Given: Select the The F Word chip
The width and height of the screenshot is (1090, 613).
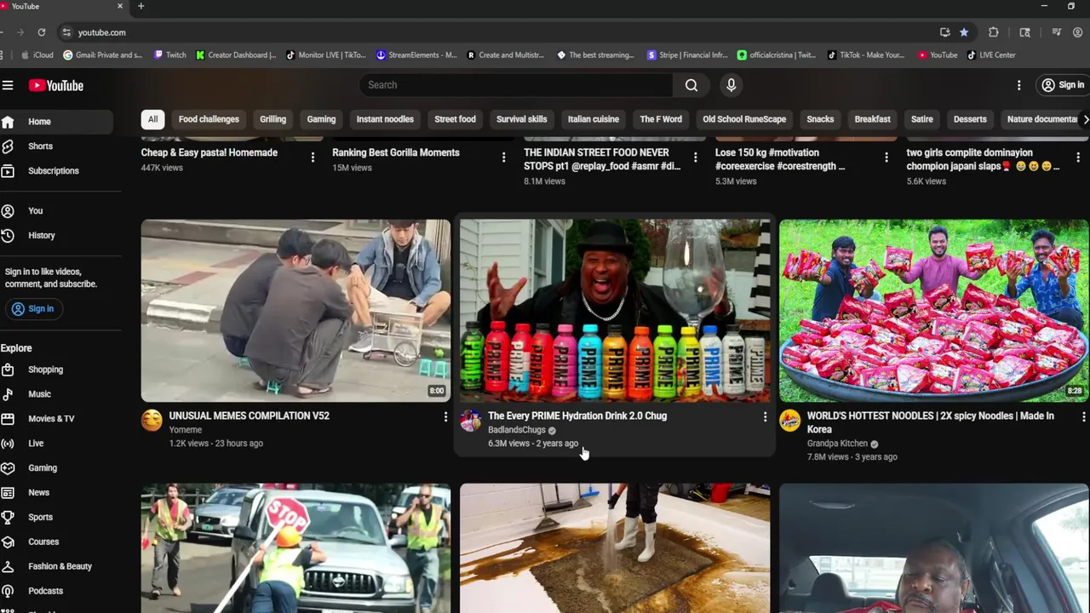Looking at the screenshot, I should [x=661, y=119].
